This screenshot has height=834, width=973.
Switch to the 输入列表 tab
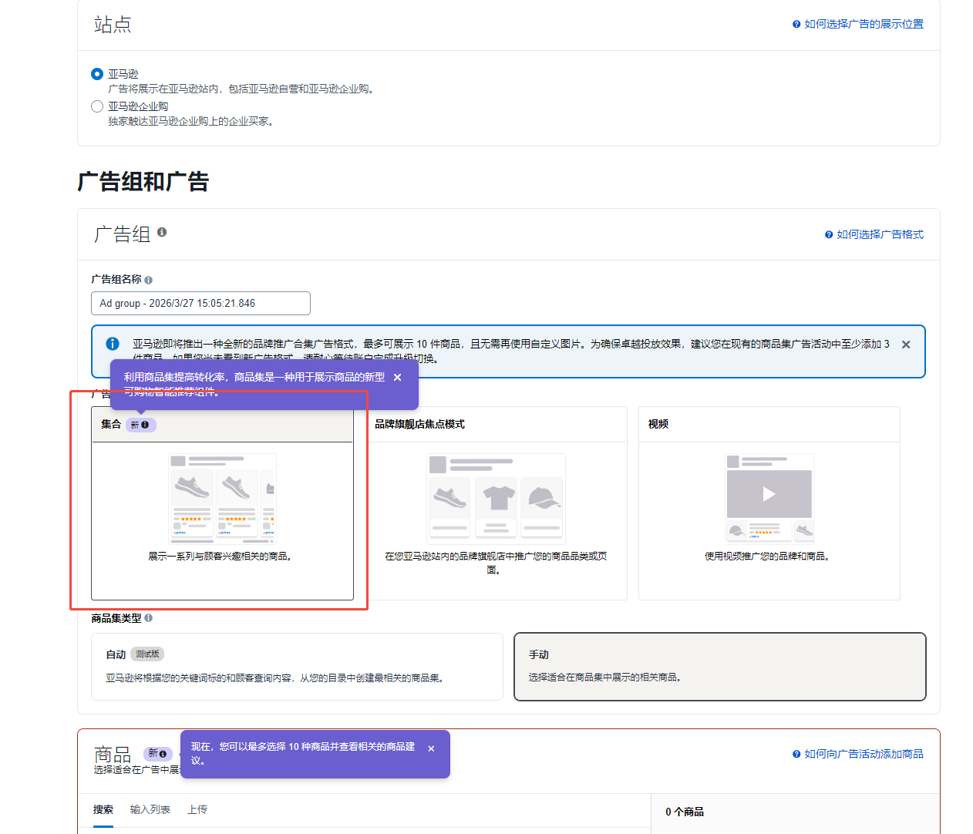tap(150, 809)
